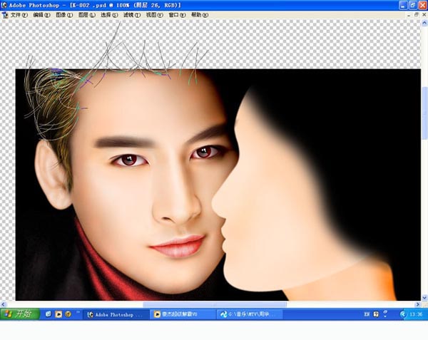
Task: Click the Photoshop icon in the title bar
Action: tap(4, 5)
